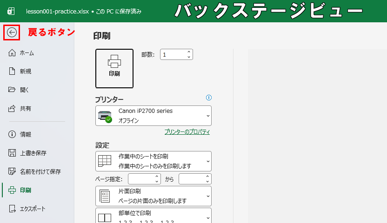Click the エクスポート export icon
Viewport: 387px width, 223px height.
[x=12, y=209]
